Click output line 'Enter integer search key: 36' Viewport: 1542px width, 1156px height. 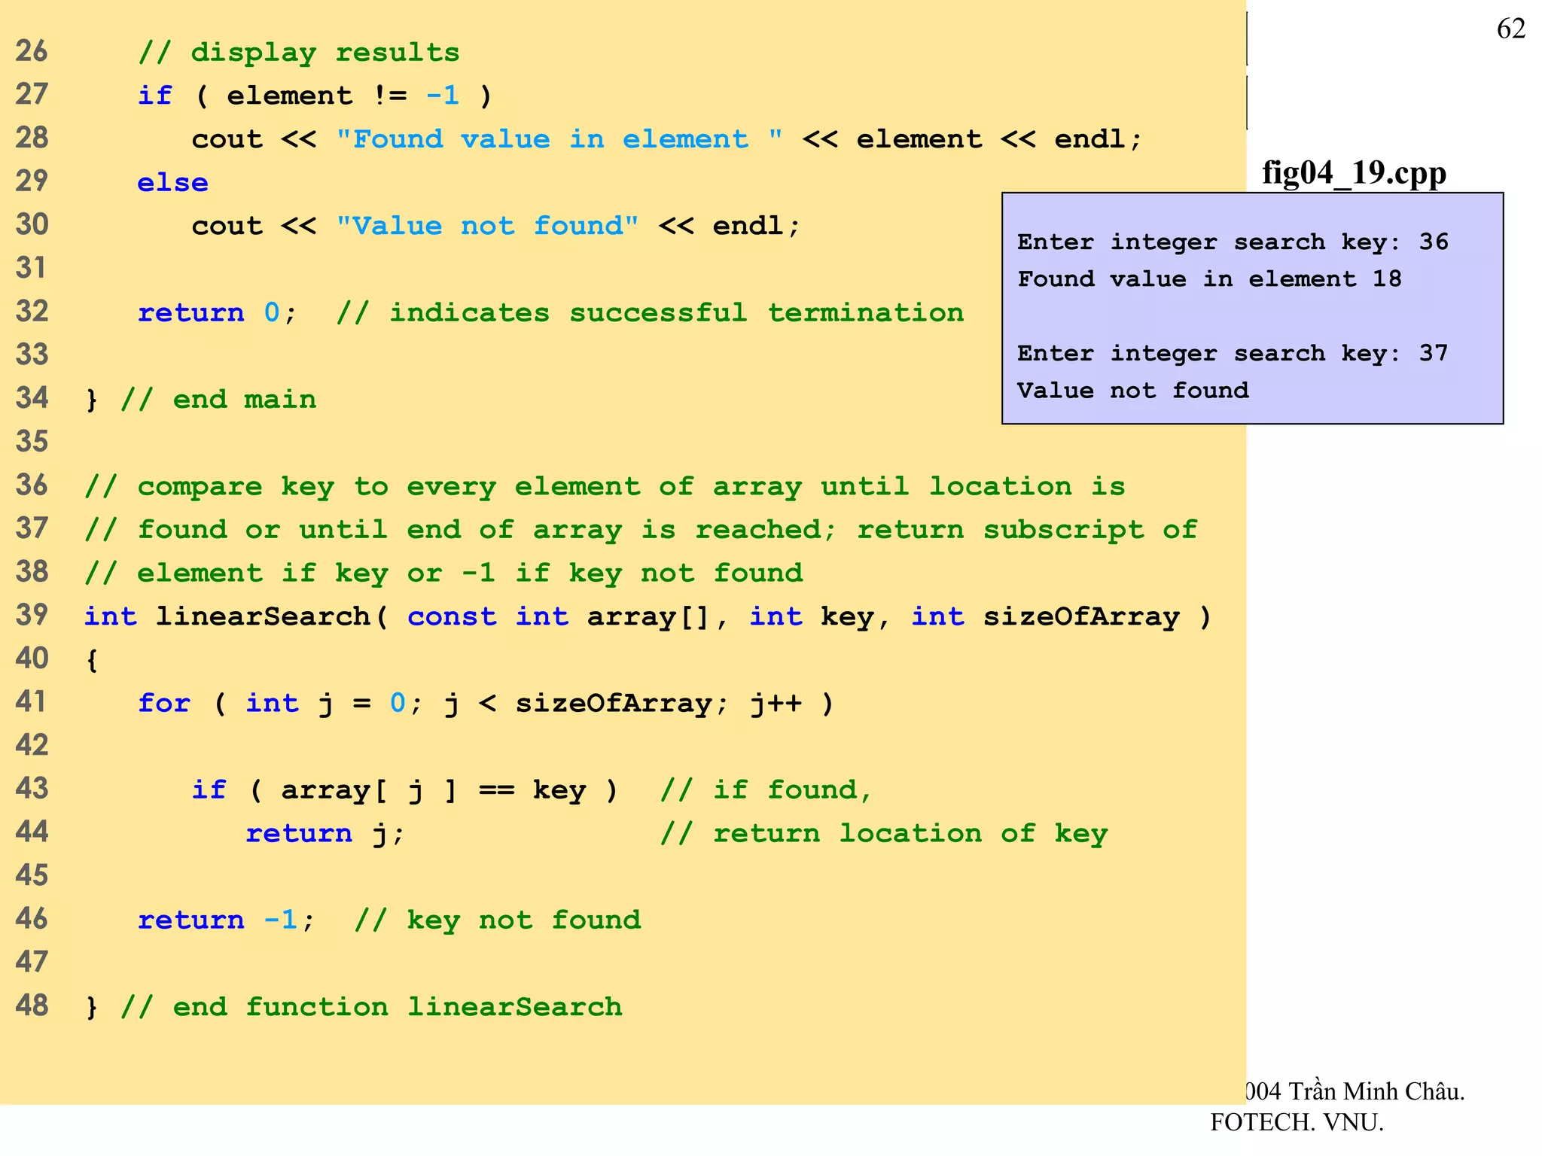(1233, 242)
